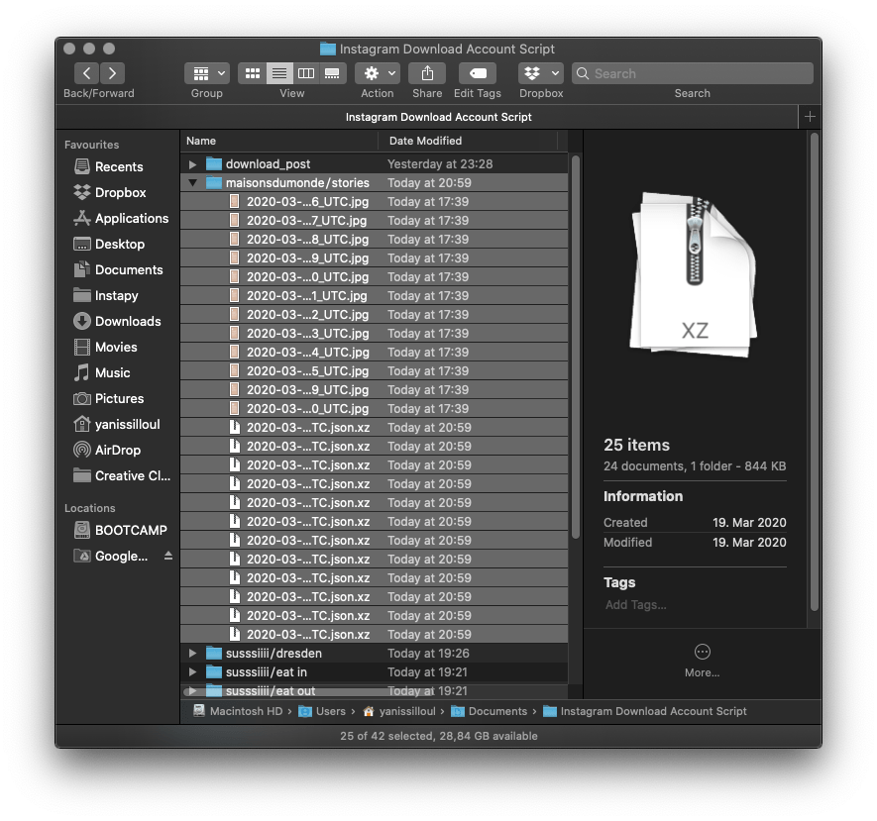This screenshot has width=877, height=821.
Task: Select file 2020-03-...1_UTC.jpg
Action: 374,296
